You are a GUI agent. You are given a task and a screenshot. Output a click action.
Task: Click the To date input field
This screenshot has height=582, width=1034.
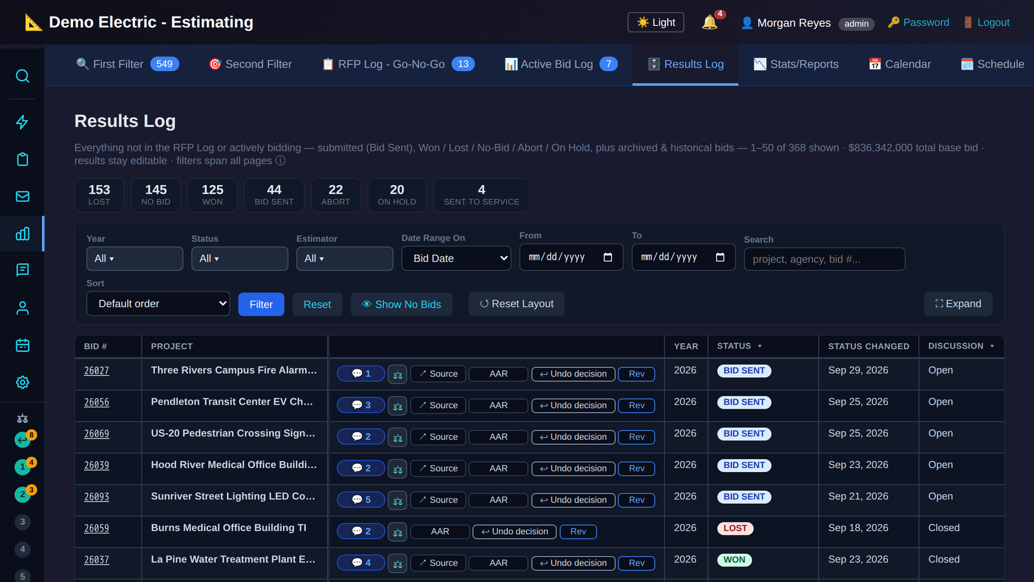[x=683, y=257]
